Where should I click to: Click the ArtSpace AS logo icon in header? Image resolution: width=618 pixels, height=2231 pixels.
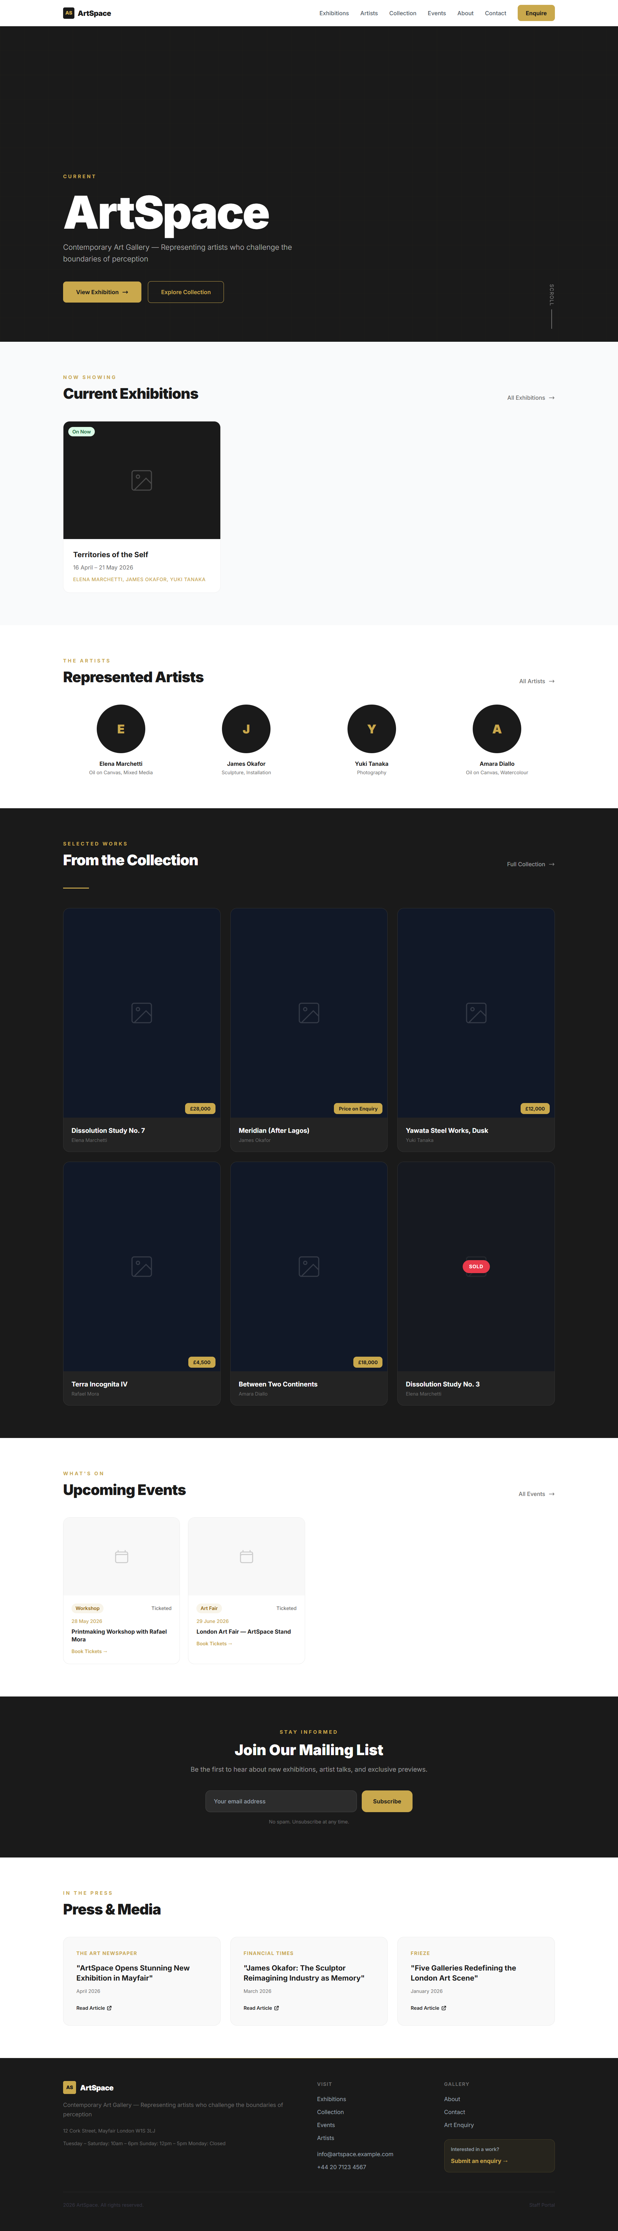tap(68, 13)
